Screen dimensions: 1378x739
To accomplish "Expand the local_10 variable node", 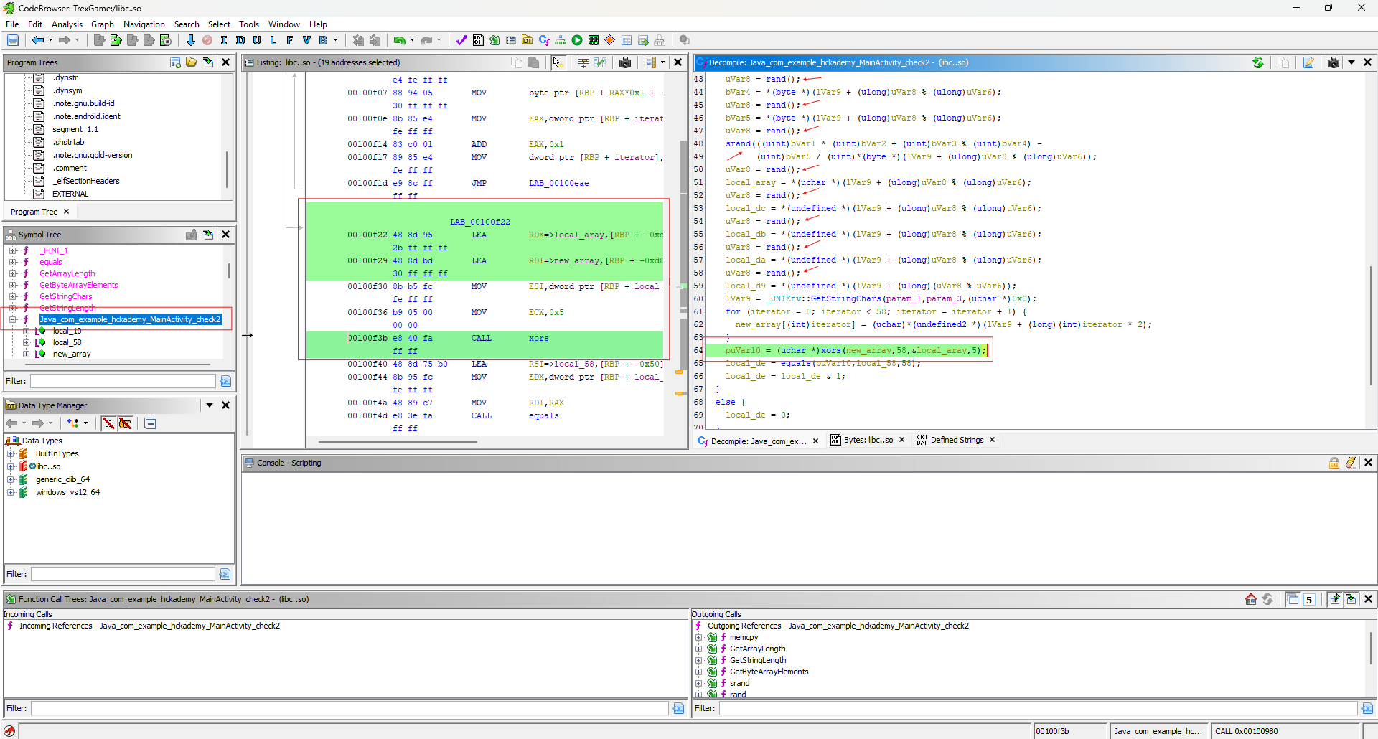I will (x=26, y=331).
